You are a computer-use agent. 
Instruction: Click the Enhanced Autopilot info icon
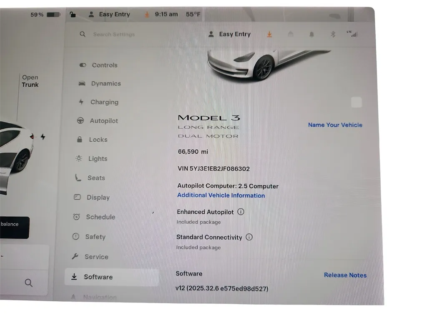point(241,212)
